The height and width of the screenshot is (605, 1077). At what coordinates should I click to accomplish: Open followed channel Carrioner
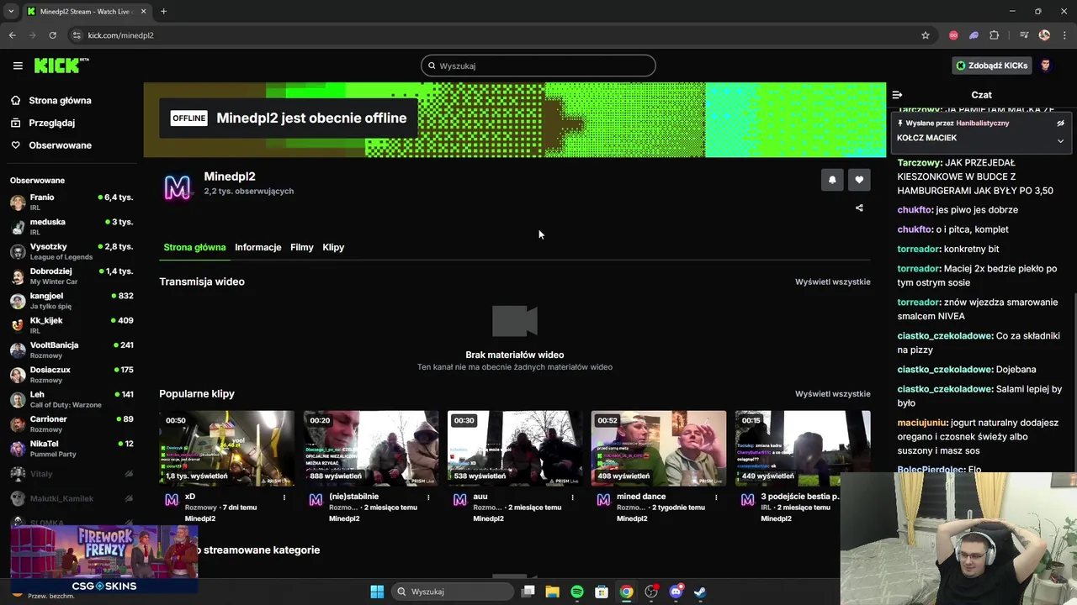coord(72,423)
